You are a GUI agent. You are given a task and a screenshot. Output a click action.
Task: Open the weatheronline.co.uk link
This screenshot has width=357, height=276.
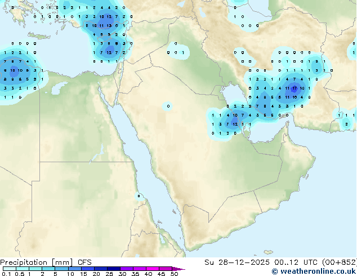tap(314, 271)
